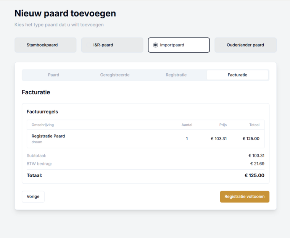290x238 pixels.
Task: Select the Stamboekpaard radio option
Action: point(45,45)
